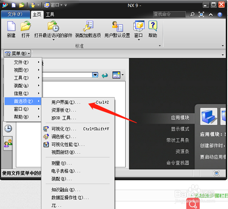Image resolution: width=228 pixels, height=209 pixels.
Task: Click the Help (帮助) question mark icon
Action: tap(153, 26)
